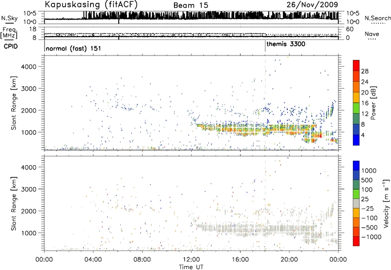
Task: Click the -100 label on Velocity colorbar
Action: point(369,218)
